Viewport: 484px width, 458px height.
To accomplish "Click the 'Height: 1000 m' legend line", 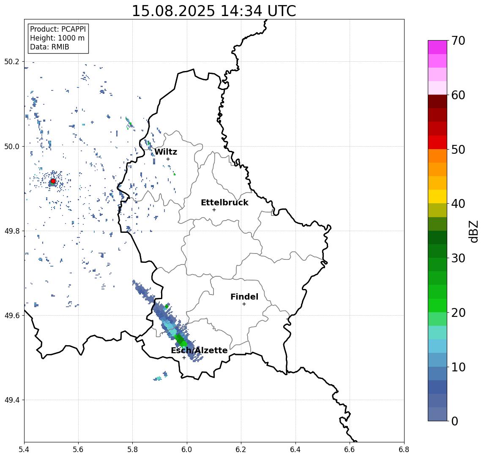I will coord(57,38).
